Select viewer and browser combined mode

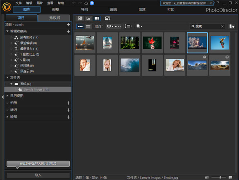[x=80, y=18]
